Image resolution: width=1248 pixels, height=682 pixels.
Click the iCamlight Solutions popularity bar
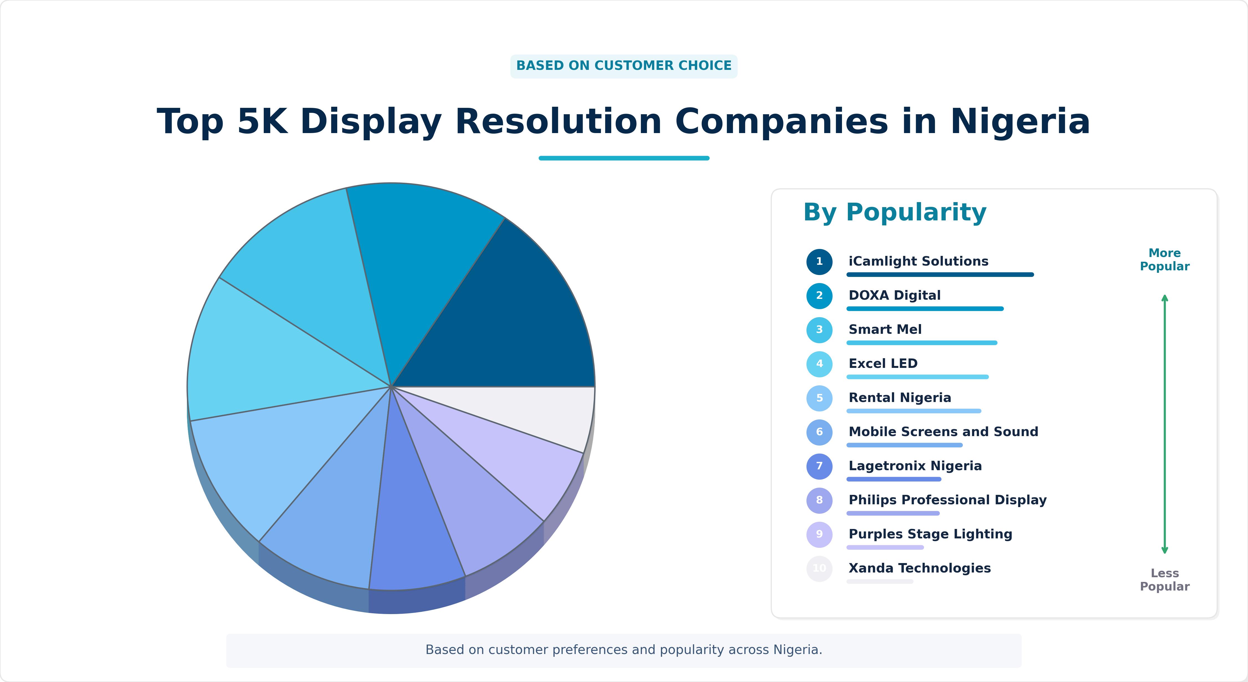click(940, 275)
